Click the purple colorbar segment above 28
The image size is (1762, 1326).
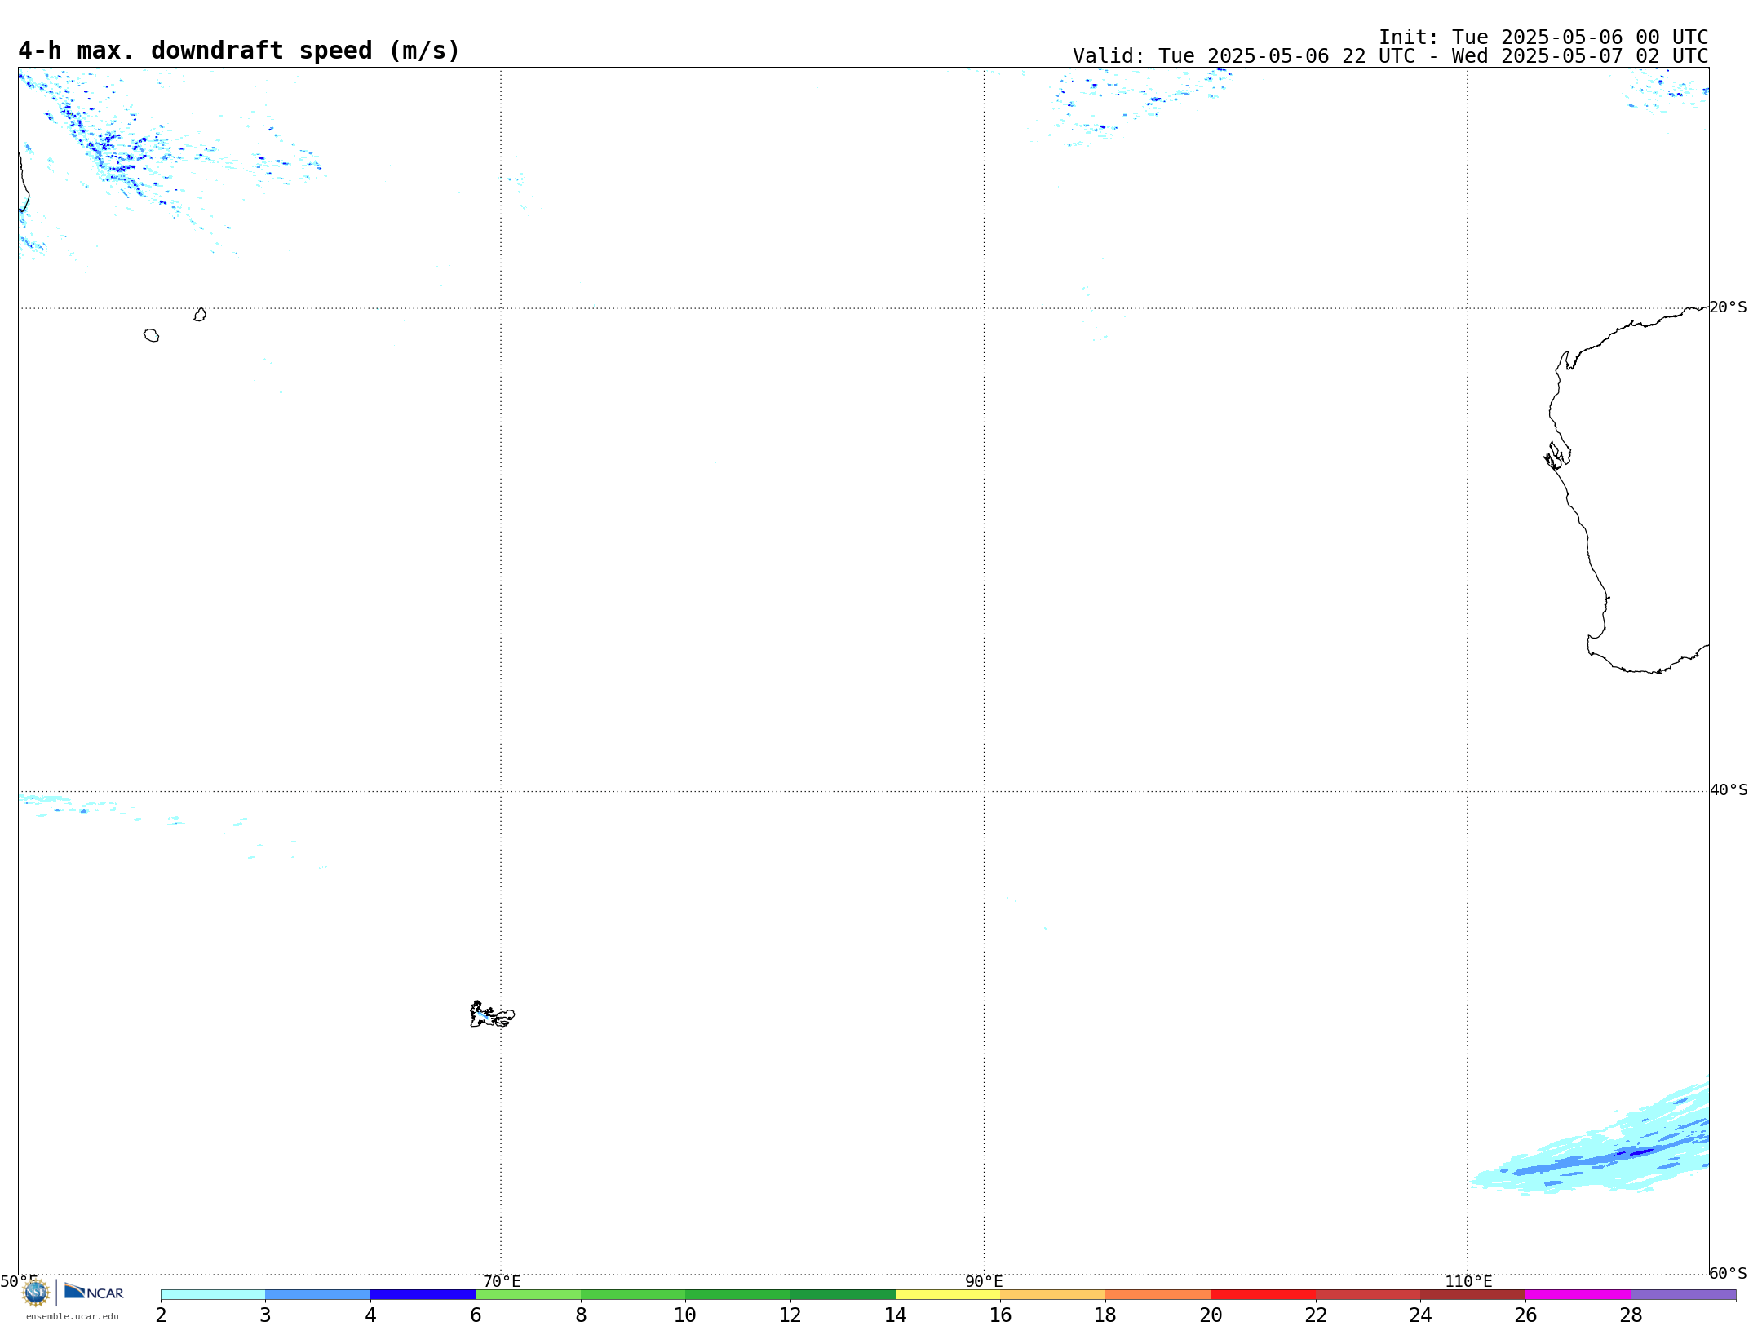(1684, 1295)
